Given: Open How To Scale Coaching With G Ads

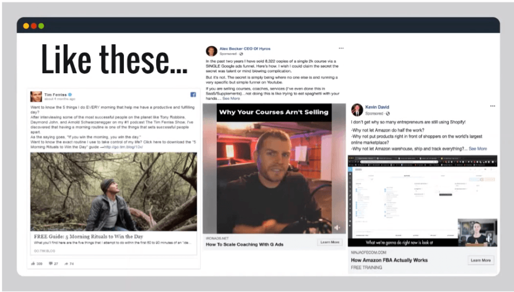Looking at the screenshot, I should pyautogui.click(x=245, y=245).
